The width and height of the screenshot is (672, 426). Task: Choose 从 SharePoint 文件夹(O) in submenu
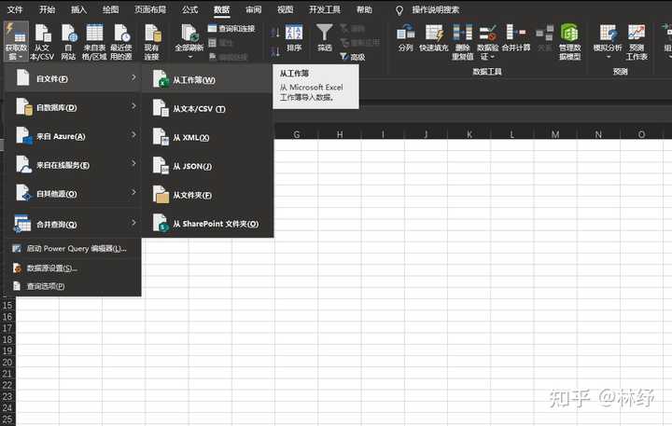(x=207, y=224)
